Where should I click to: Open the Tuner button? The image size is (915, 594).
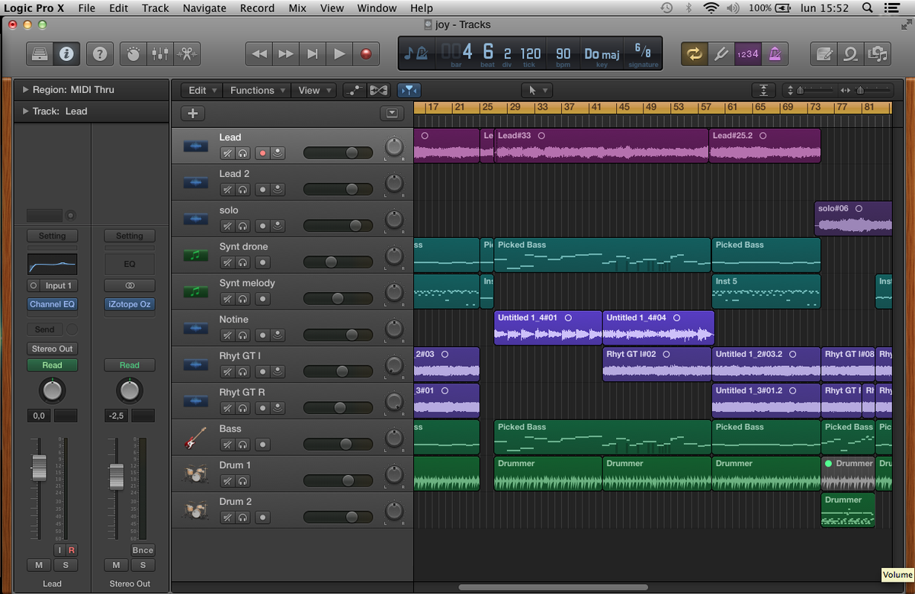coord(721,54)
